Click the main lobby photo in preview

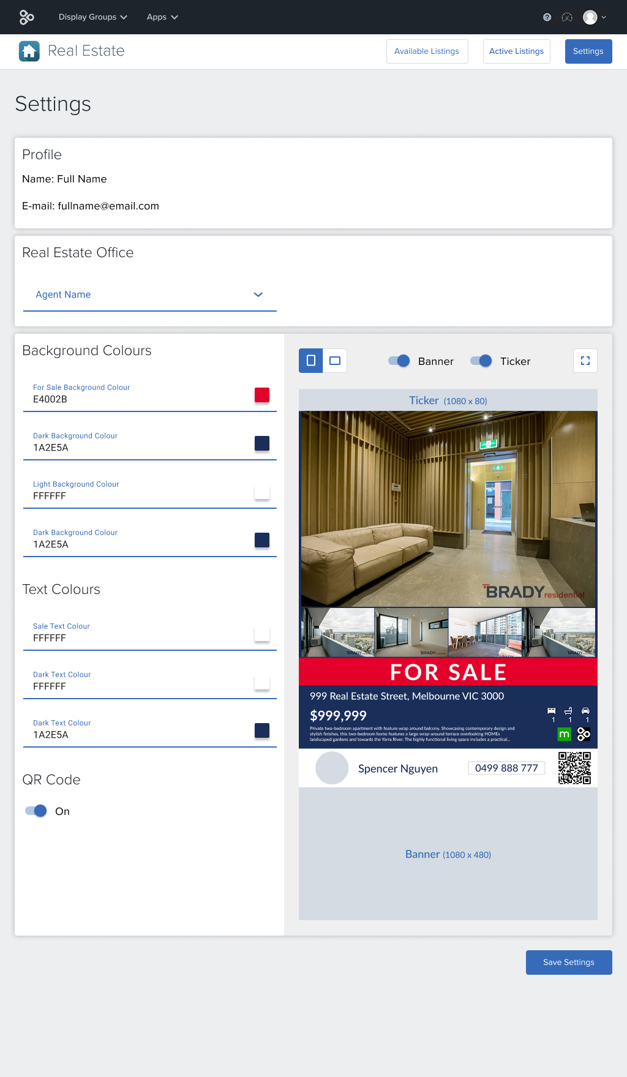point(448,509)
